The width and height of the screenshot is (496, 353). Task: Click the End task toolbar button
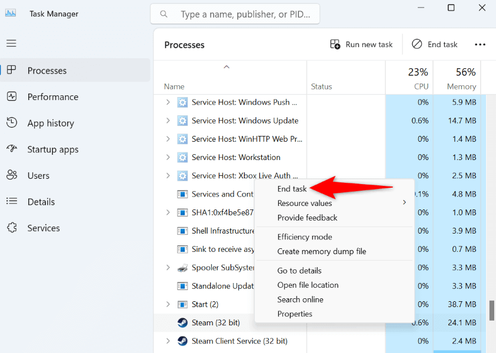(435, 44)
